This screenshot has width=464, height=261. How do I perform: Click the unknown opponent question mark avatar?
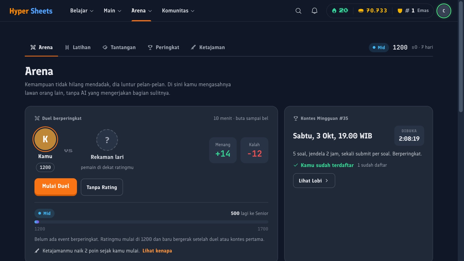[107, 140]
